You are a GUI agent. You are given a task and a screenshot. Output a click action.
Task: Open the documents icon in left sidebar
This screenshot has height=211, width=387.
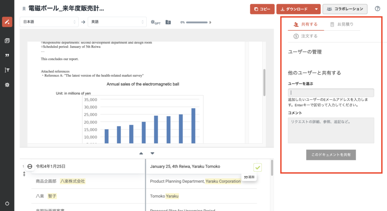click(x=7, y=40)
